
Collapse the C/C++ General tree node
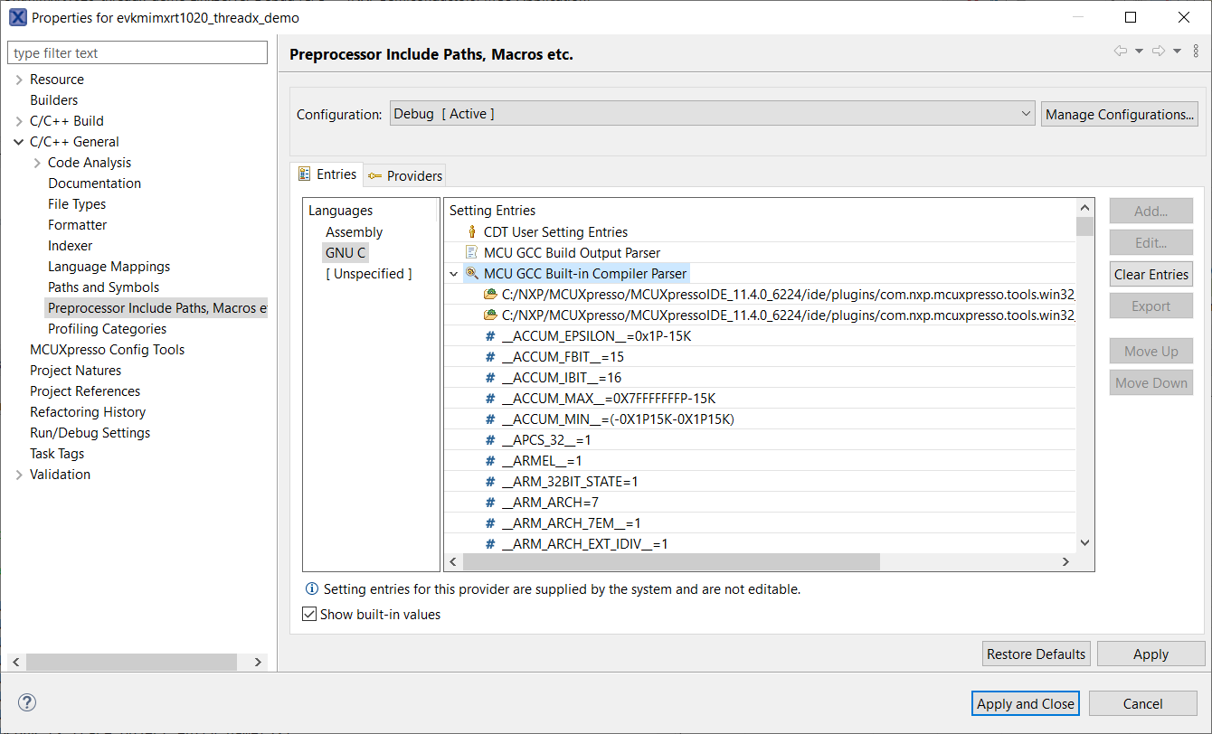(19, 142)
